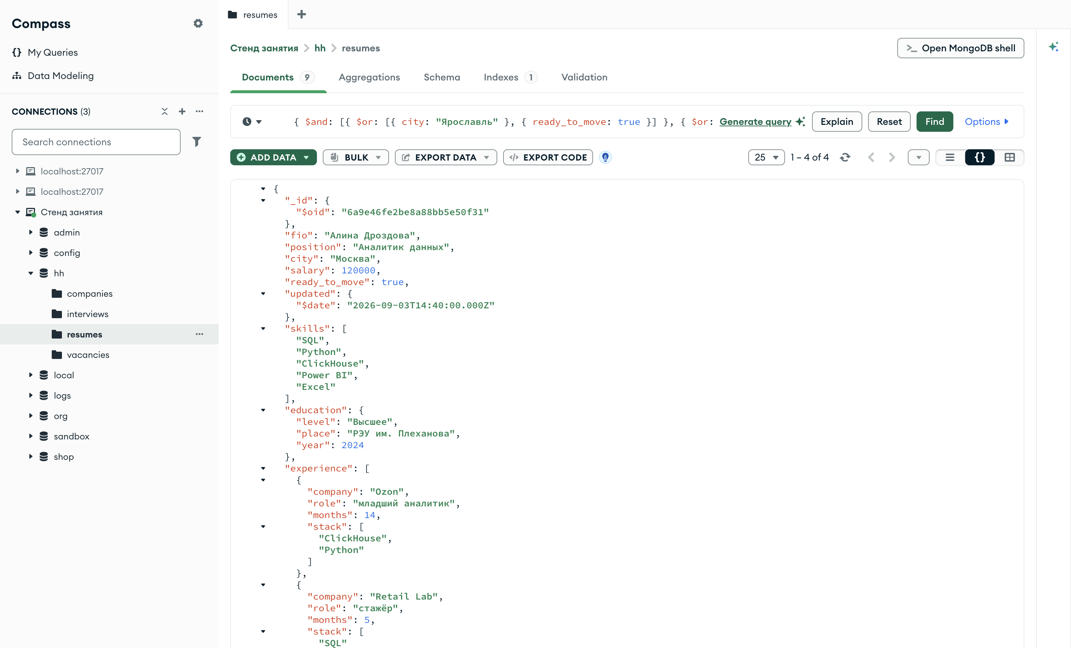The height and width of the screenshot is (648, 1071).
Task: Expand query Options
Action: pos(987,122)
